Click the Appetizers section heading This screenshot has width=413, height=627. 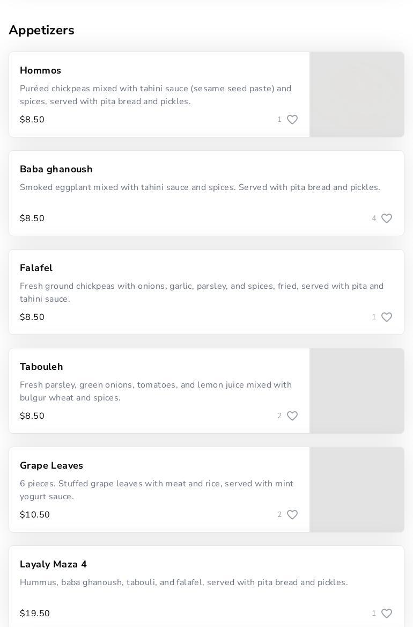(41, 30)
